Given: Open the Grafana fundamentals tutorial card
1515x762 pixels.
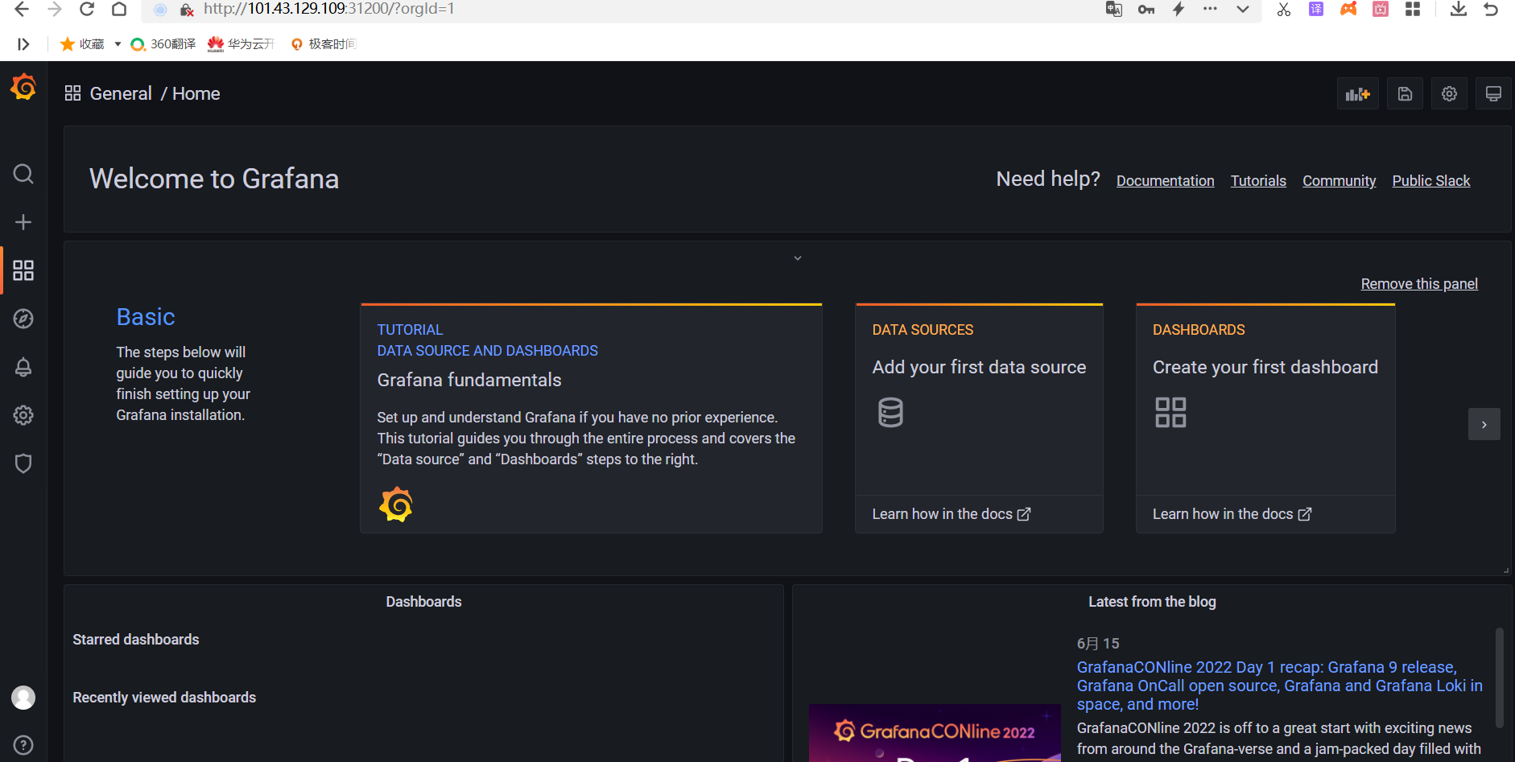Looking at the screenshot, I should [591, 418].
